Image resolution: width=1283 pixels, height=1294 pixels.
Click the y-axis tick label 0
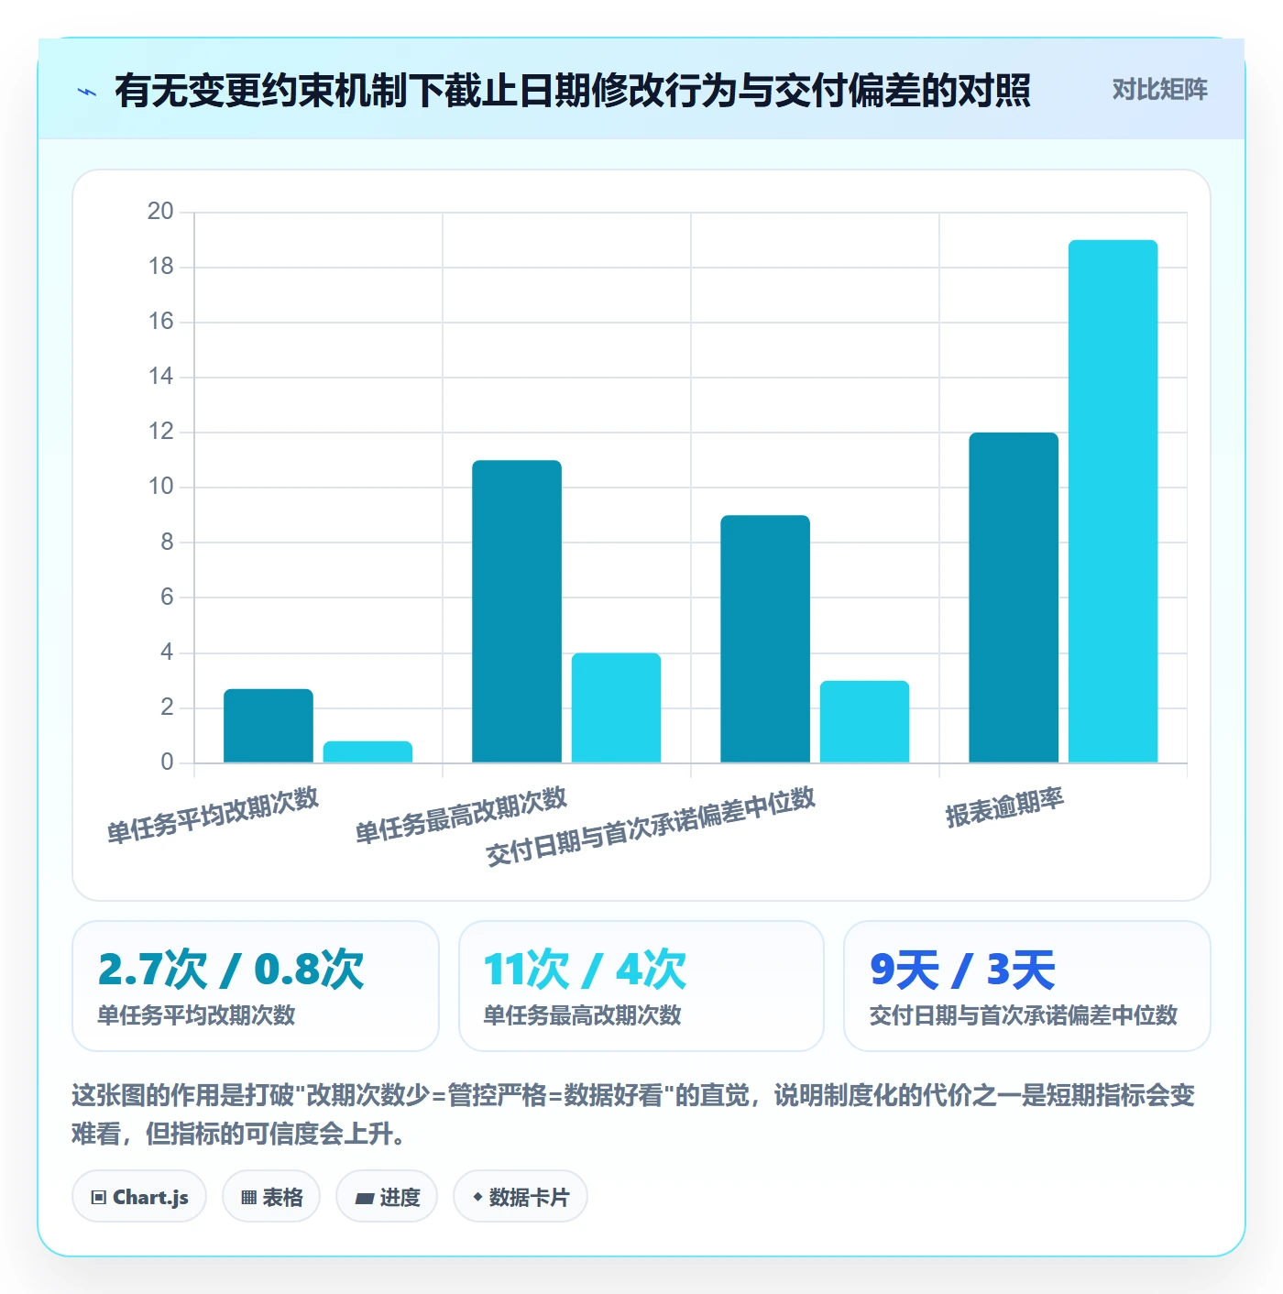167,762
